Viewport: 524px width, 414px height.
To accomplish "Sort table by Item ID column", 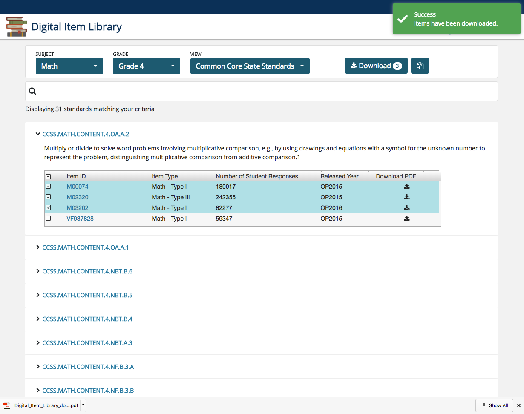I will click(108, 176).
